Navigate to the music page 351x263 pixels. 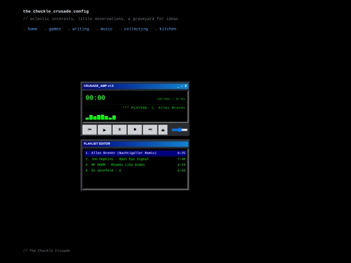(x=107, y=29)
